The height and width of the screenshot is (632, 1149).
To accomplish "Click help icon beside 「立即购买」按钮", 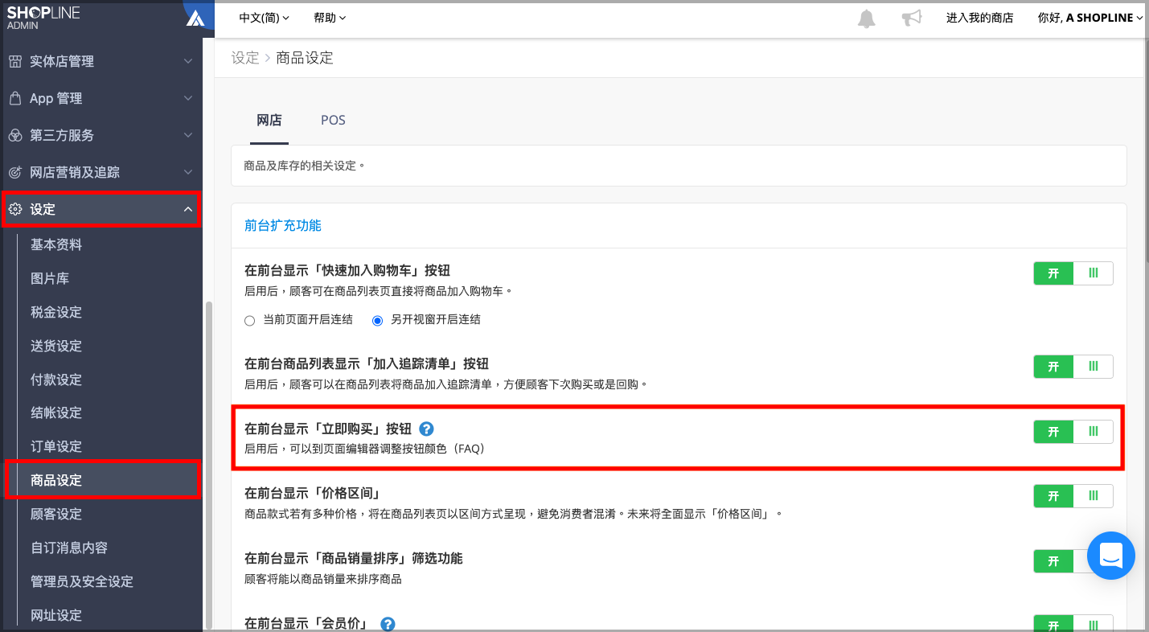I will pos(427,429).
